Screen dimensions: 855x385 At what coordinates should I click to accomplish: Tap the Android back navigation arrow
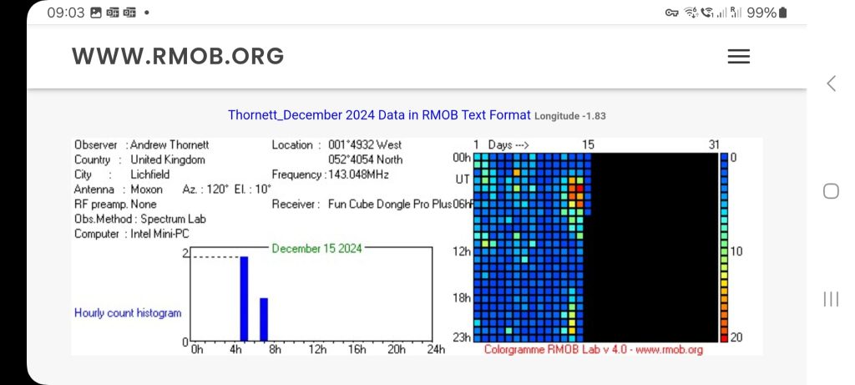tap(831, 84)
